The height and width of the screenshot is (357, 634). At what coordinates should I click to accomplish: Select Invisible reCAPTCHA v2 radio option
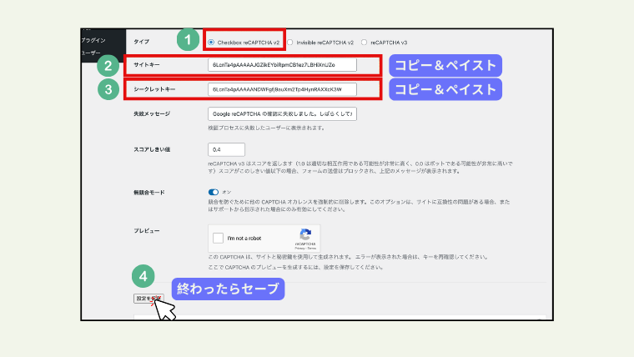(x=289, y=41)
